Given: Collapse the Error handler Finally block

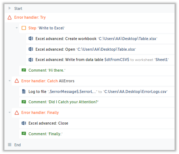Looking at the screenshot, I should pyautogui.click(x=10, y=112).
